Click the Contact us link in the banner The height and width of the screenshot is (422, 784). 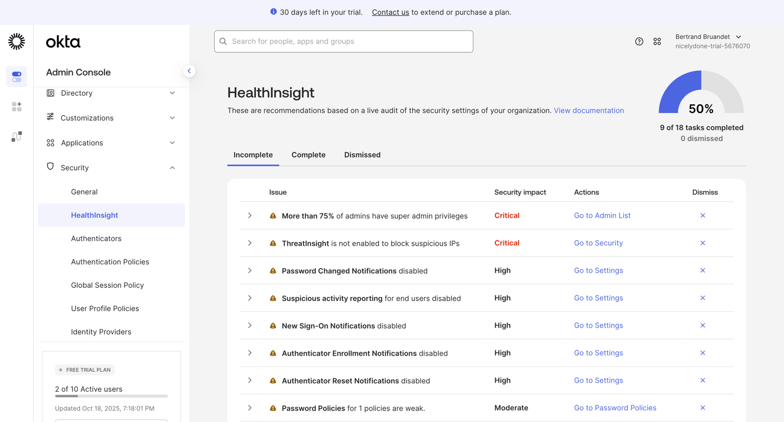(x=390, y=12)
